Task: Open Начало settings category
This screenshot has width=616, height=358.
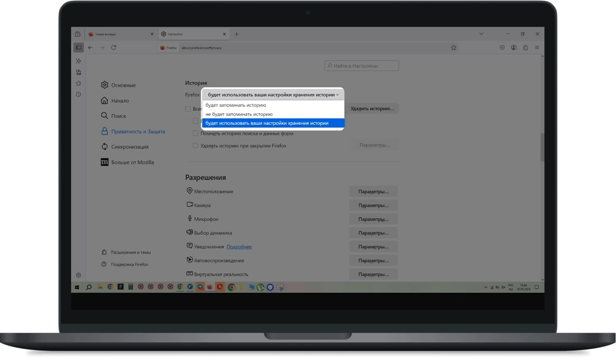Action: (x=115, y=101)
